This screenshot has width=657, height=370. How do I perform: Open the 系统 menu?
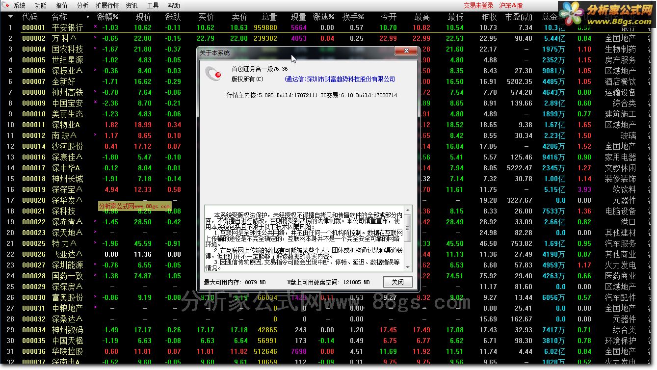point(20,5)
